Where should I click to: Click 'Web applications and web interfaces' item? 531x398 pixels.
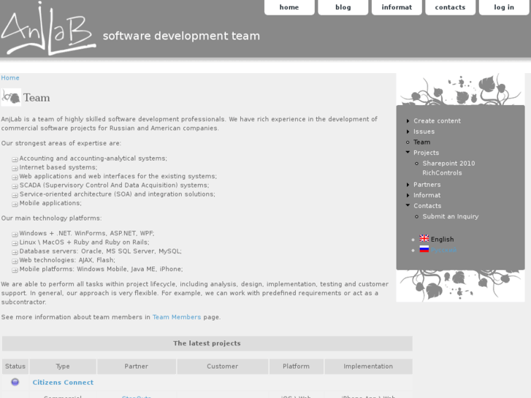118,176
